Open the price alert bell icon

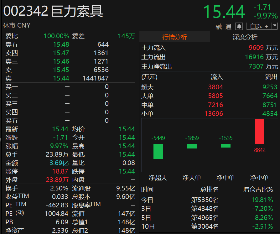tap(238, 26)
